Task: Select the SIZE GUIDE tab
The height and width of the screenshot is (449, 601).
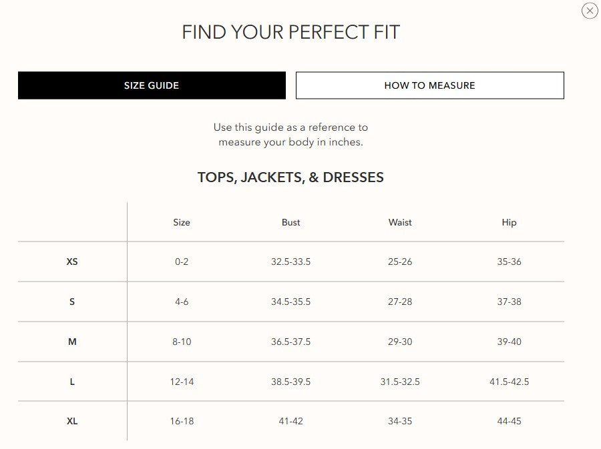Action: tap(151, 85)
